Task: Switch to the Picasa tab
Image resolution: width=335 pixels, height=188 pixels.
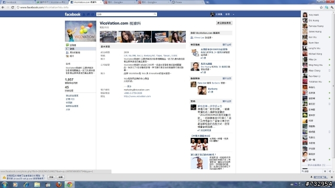Action: click(187, 2)
